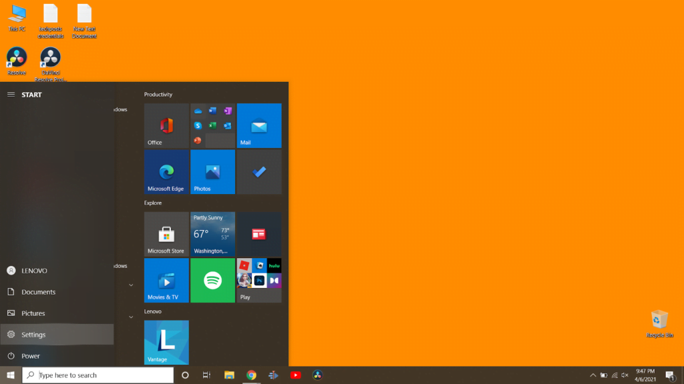The image size is (684, 384).
Task: Click the Productivity group header
Action: (x=158, y=94)
